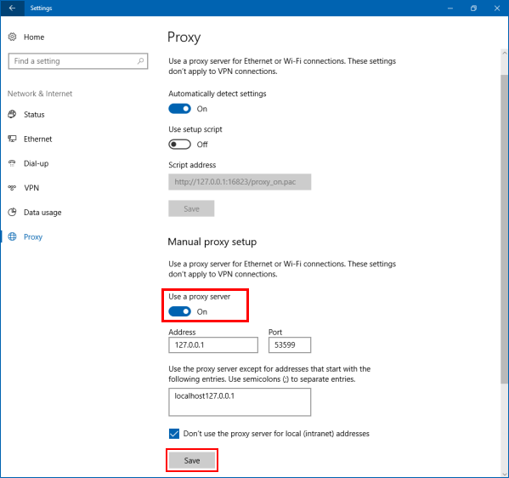This screenshot has width=509, height=478.
Task: Click the Home gear icon
Action: 13,37
